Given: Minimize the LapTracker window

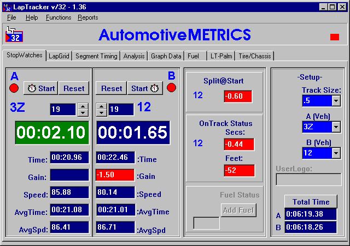Looking at the screenshot, I should 323,7.
